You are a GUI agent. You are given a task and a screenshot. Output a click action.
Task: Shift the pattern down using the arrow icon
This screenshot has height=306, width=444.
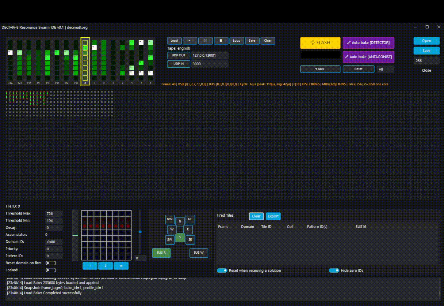click(105, 266)
